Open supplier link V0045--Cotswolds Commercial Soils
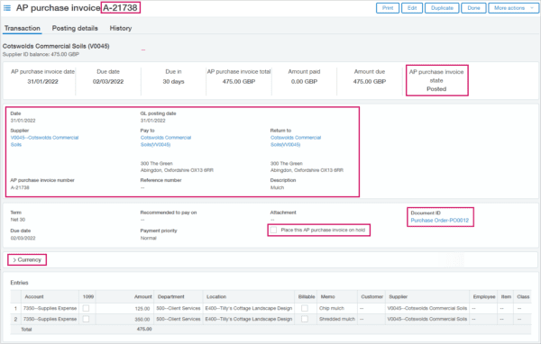This screenshot has width=541, height=344. click(x=44, y=141)
